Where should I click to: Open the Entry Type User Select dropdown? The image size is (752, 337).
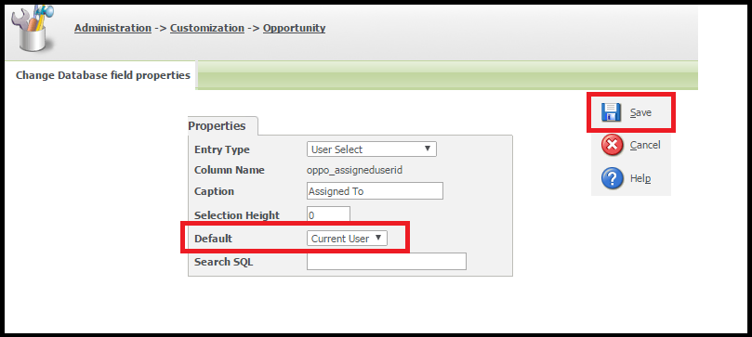[x=371, y=149]
